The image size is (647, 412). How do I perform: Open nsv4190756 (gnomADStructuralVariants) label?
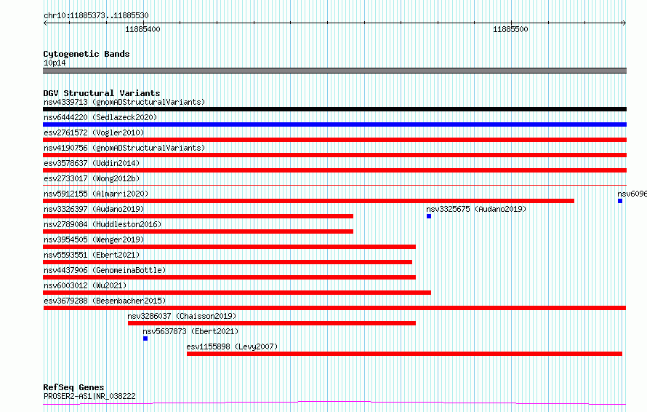click(x=124, y=148)
